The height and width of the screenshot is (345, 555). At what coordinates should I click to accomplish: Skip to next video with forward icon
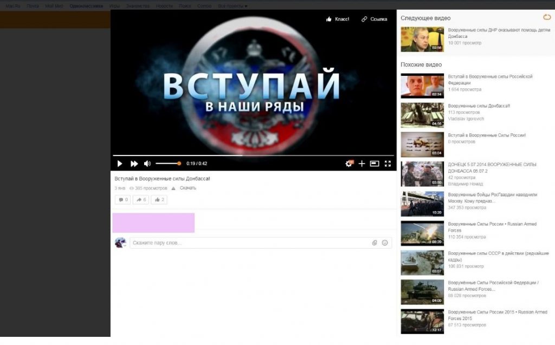pos(134,164)
